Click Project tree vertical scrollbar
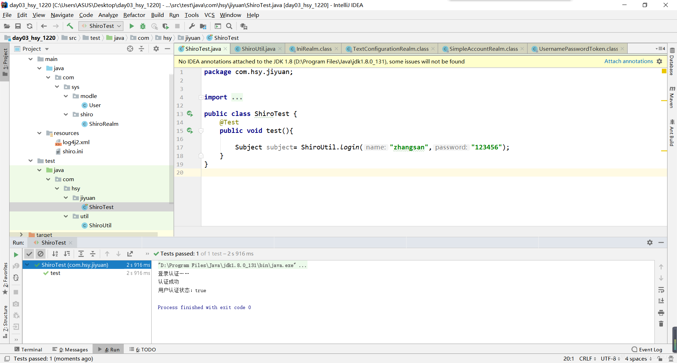677x363 pixels. coord(171,139)
